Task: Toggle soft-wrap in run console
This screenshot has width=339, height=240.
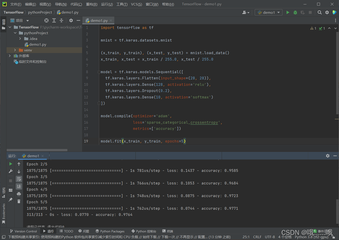Action: [x=19, y=179]
